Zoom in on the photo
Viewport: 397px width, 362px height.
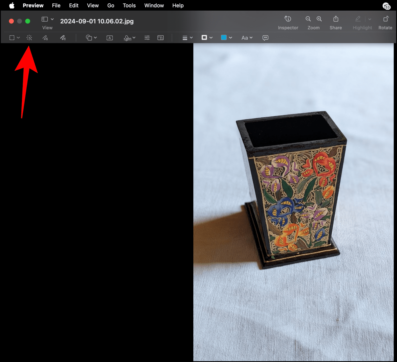319,19
